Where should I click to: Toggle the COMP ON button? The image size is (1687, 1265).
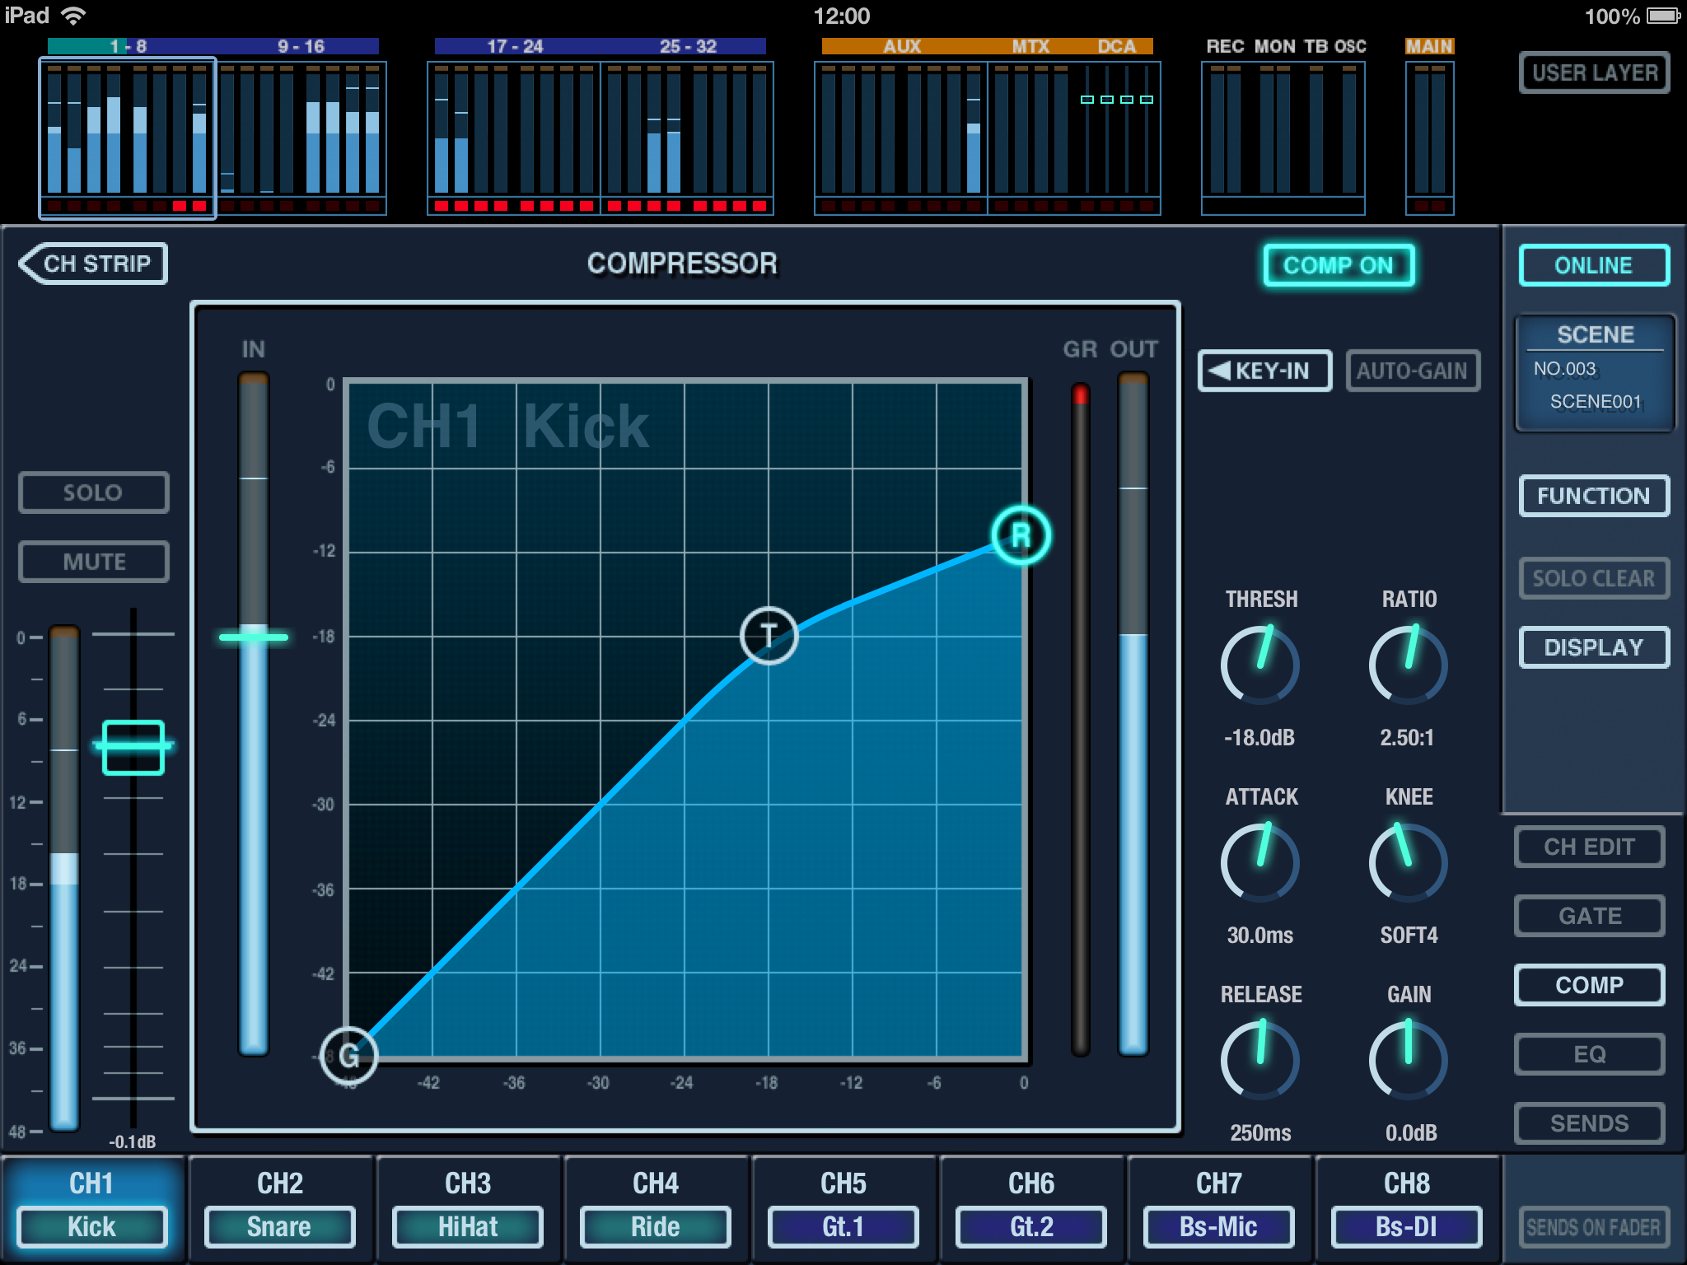coord(1339,265)
